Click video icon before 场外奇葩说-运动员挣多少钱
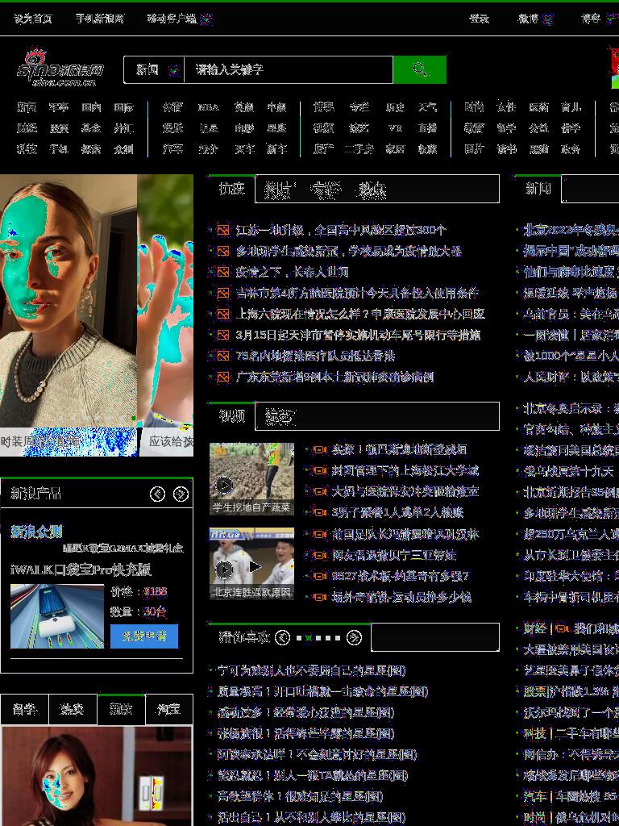Image resolution: width=619 pixels, height=826 pixels. click(x=319, y=597)
